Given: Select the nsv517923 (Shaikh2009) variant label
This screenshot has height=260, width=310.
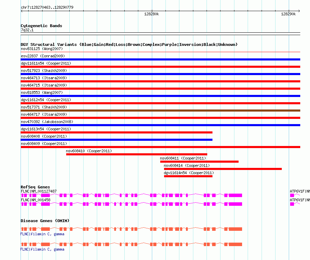Looking at the screenshot, I should pos(44,71).
